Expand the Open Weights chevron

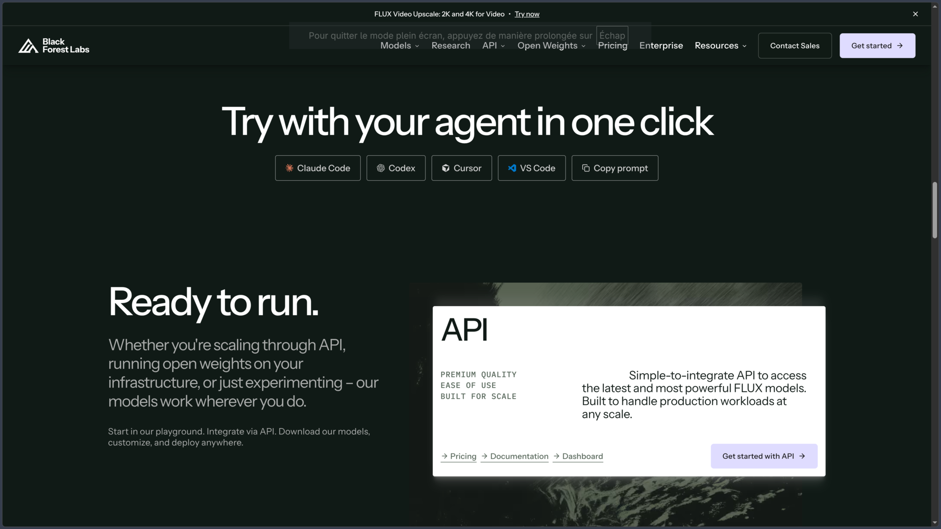(583, 46)
